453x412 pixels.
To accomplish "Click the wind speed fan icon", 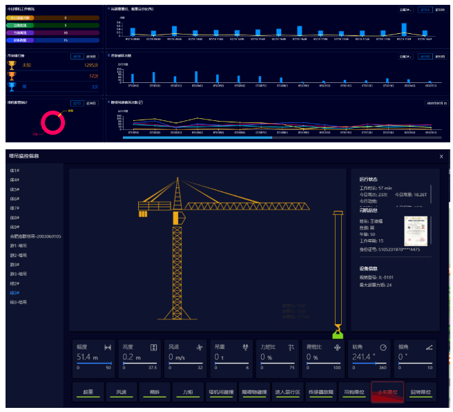I will tap(199, 347).
